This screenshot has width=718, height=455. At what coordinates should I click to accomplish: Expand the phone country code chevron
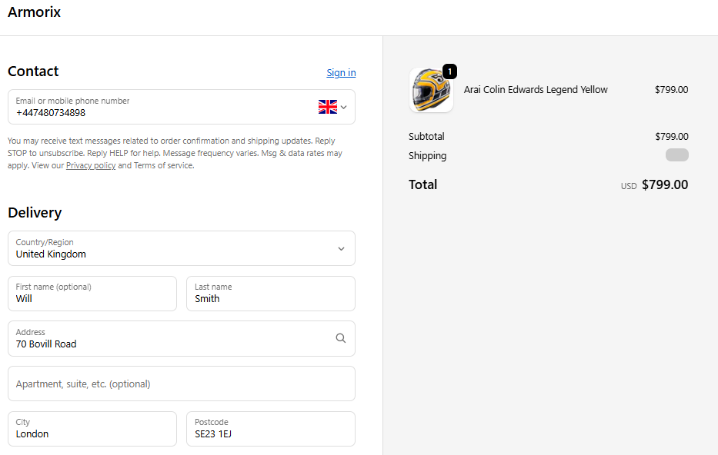click(x=344, y=107)
